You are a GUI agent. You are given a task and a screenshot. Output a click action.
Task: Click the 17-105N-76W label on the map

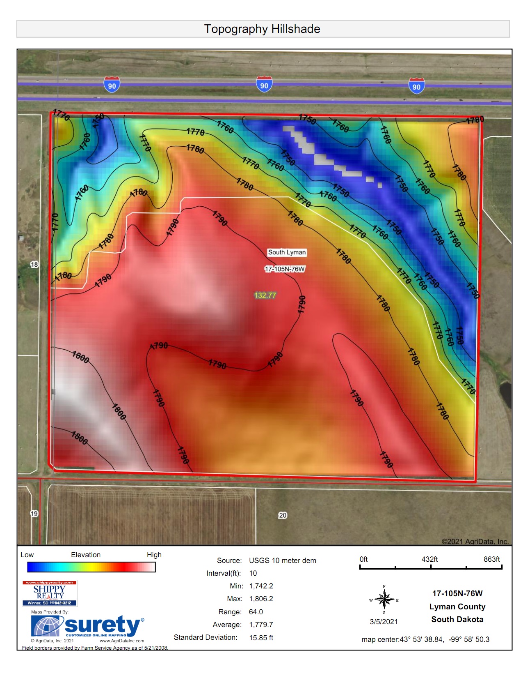pos(285,269)
